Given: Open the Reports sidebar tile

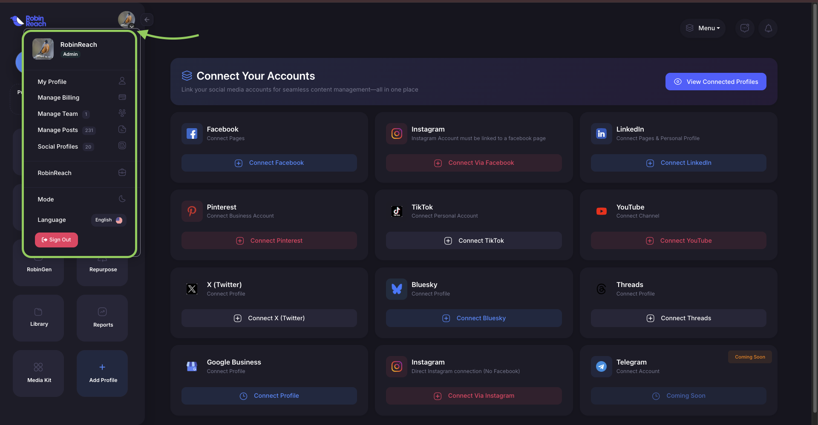Looking at the screenshot, I should (102, 318).
